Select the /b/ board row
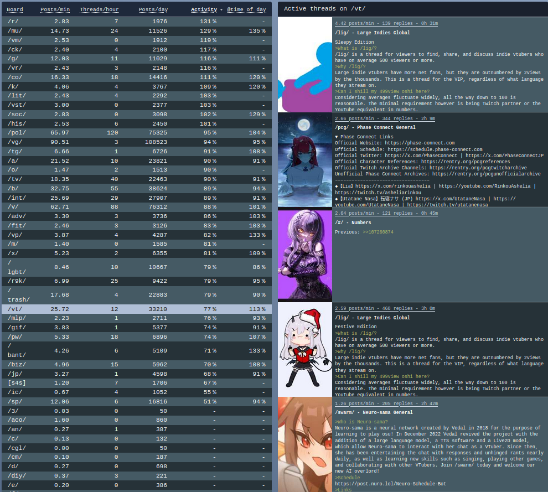This screenshot has height=492, width=548. point(137,188)
